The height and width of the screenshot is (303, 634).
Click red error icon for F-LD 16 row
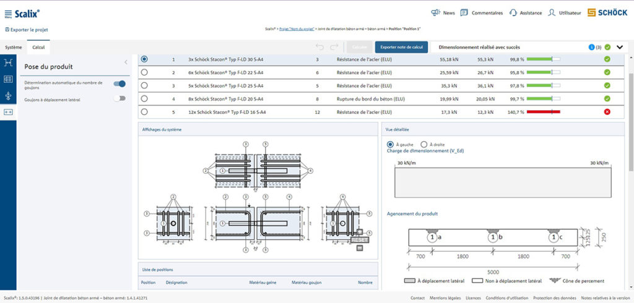pyautogui.click(x=607, y=112)
